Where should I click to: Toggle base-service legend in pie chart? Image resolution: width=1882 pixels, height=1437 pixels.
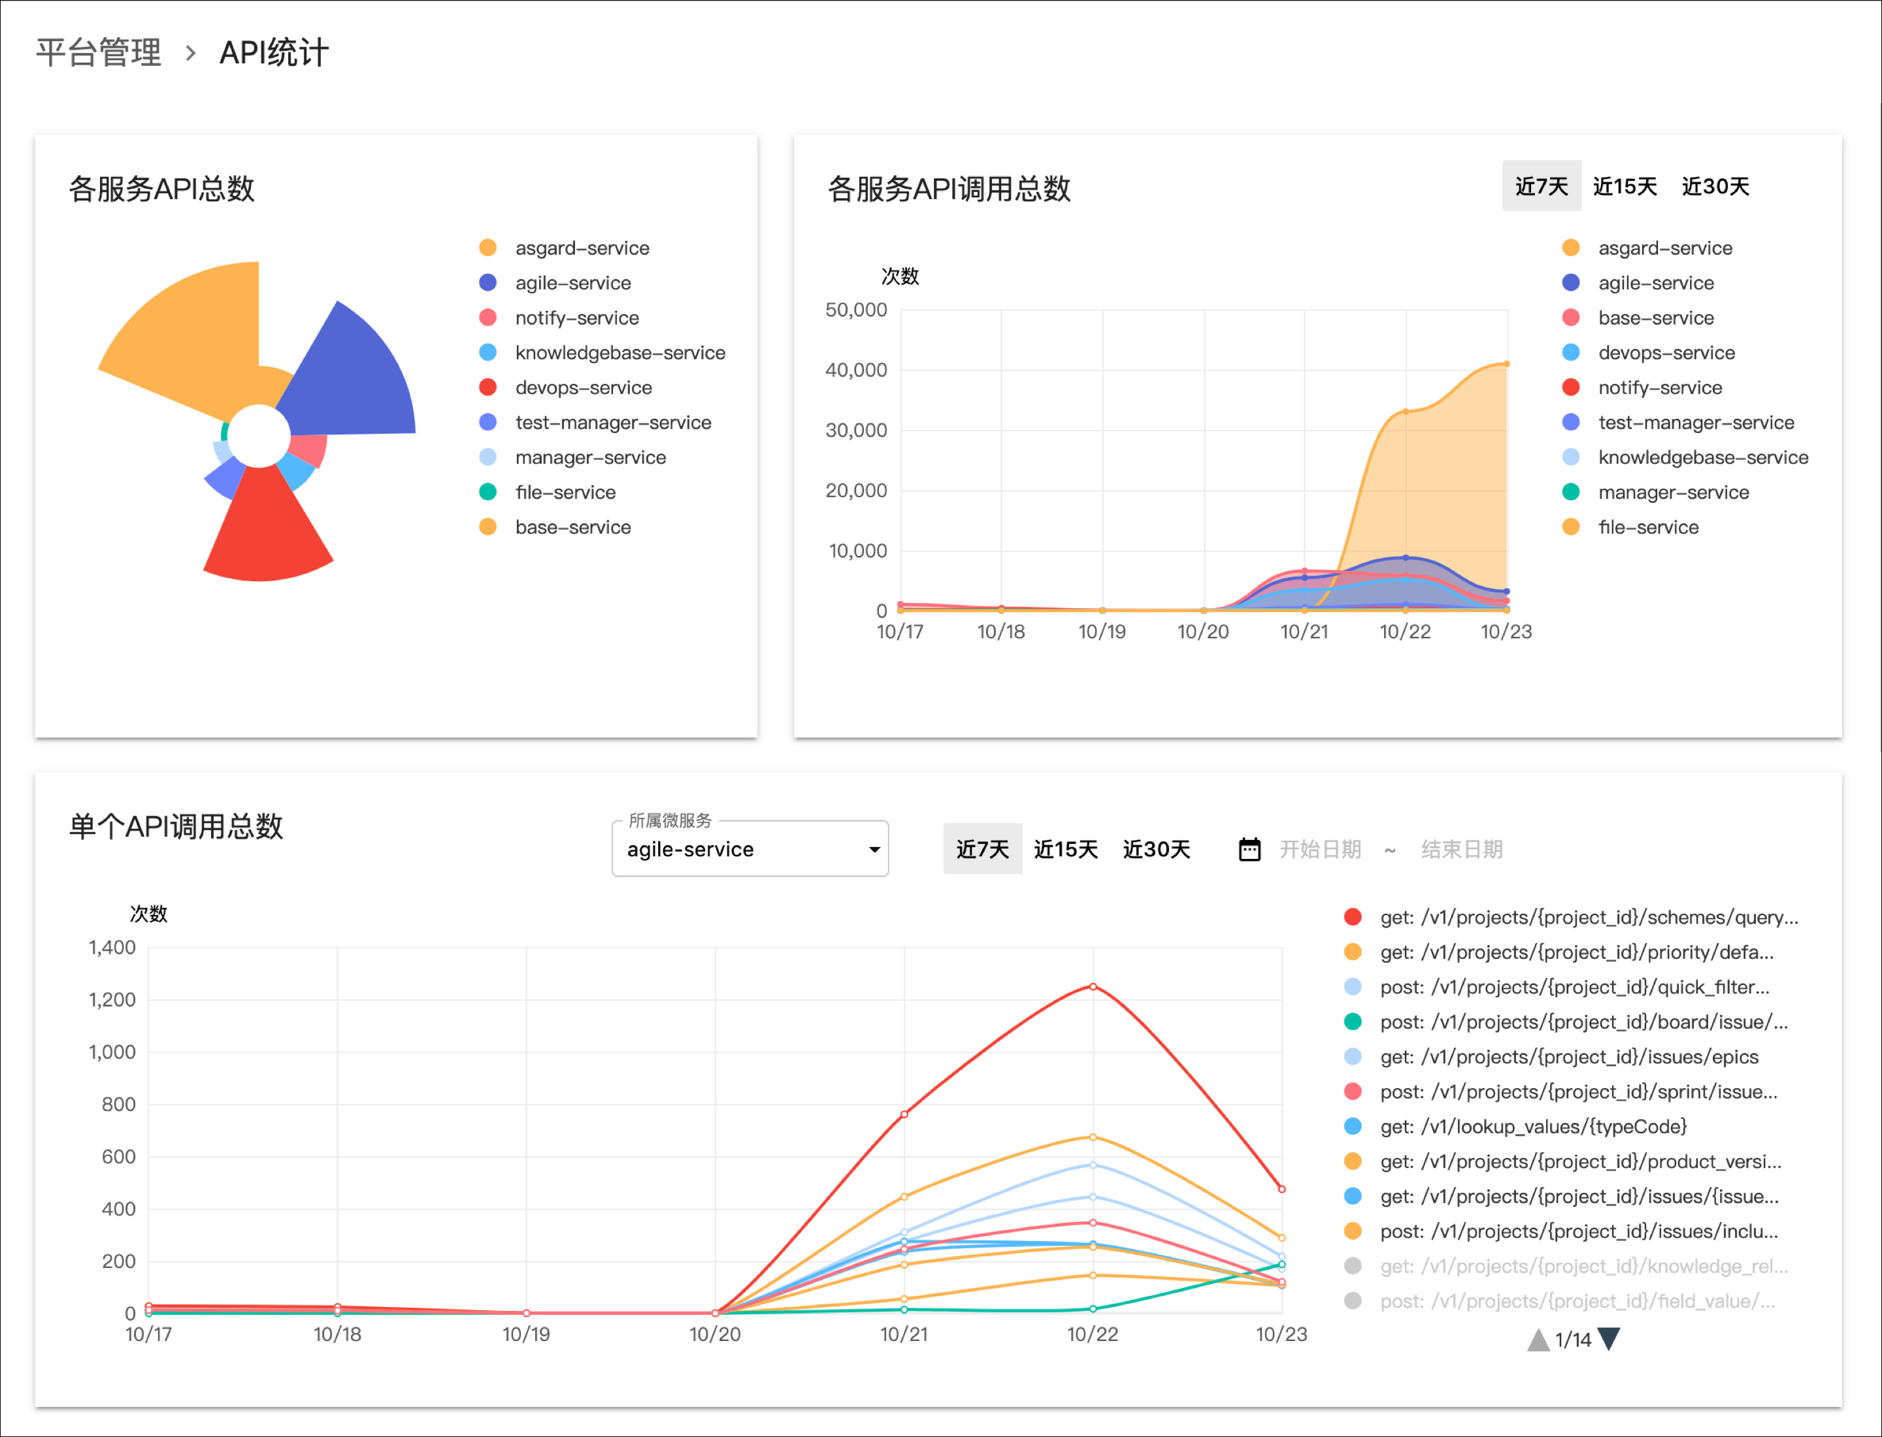(555, 527)
